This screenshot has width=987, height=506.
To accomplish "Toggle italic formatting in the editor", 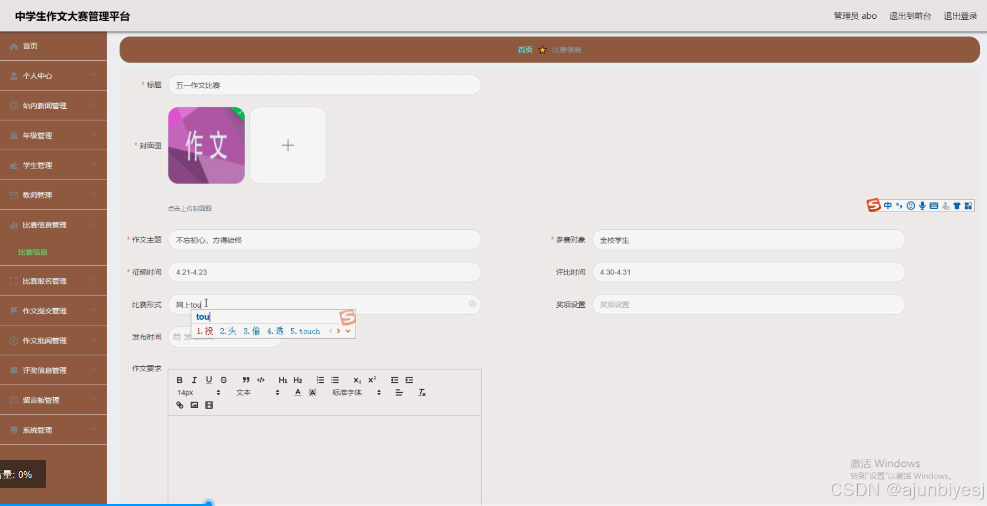I will click(194, 380).
